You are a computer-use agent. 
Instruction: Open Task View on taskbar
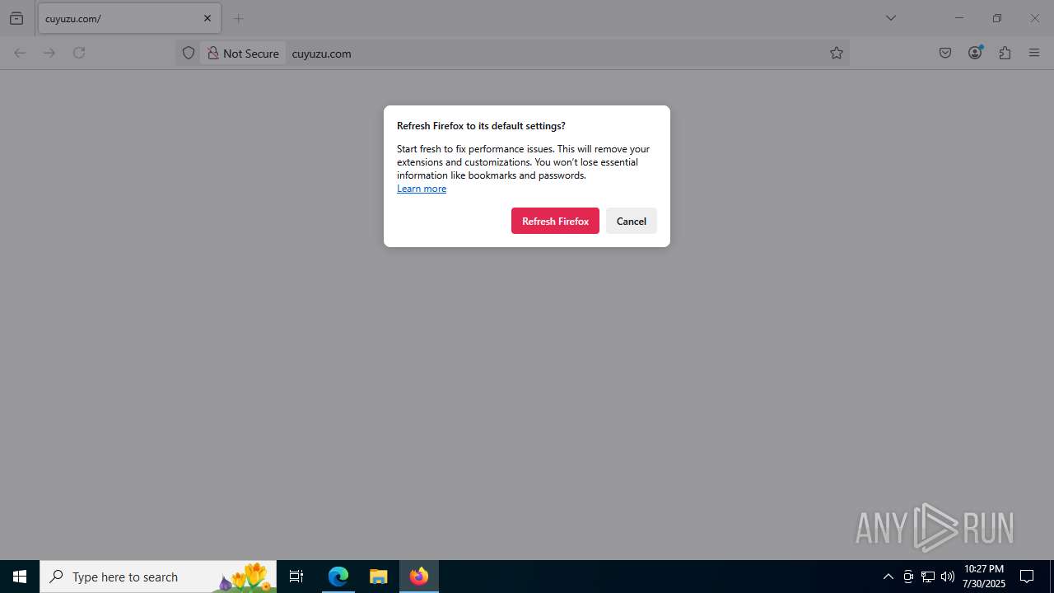pyautogui.click(x=296, y=577)
